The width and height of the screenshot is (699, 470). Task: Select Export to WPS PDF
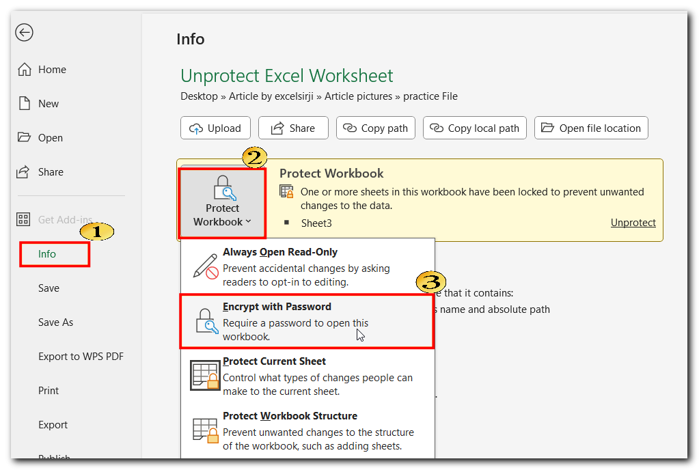click(x=81, y=357)
